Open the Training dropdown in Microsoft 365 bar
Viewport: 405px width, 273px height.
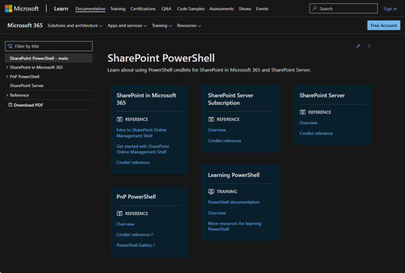click(162, 26)
